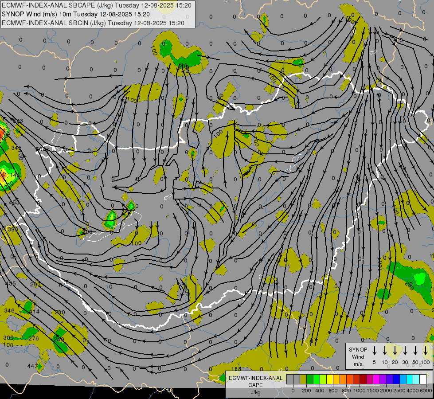The image size is (434, 399).
Task: Click the bright green CAPE patch near lake
Action: [x=111, y=218]
